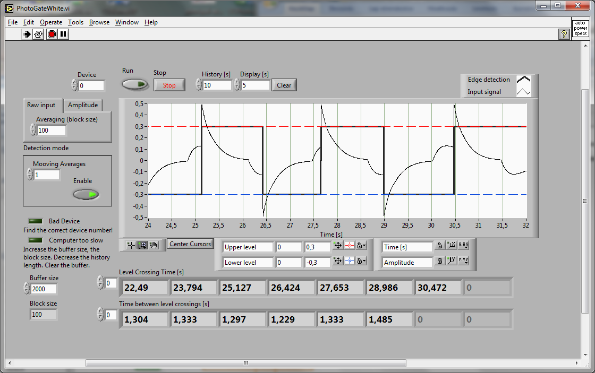Switch to the Amplitude tab
The image size is (595, 373).
tap(83, 105)
